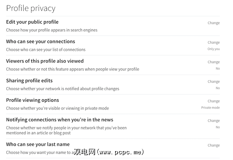Viewport: 233px width, 160px height.
Task: Click Change next to Viewers of this profile also viewed
Action: point(214,62)
